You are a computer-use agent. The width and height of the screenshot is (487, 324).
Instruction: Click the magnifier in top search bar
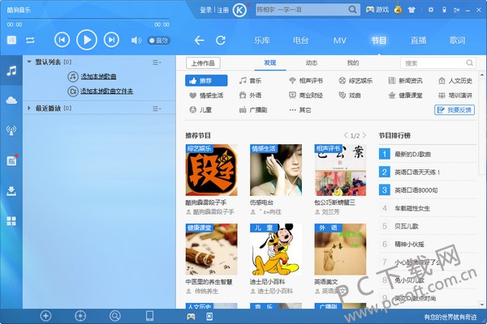point(352,10)
